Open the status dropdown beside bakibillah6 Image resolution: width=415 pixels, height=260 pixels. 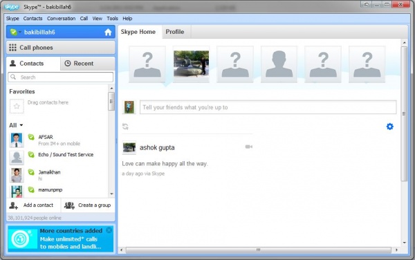click(20, 32)
